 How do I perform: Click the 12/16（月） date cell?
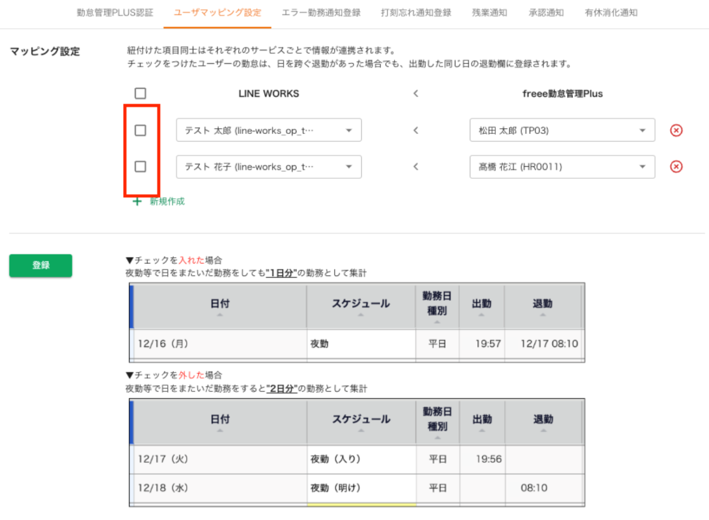click(220, 343)
